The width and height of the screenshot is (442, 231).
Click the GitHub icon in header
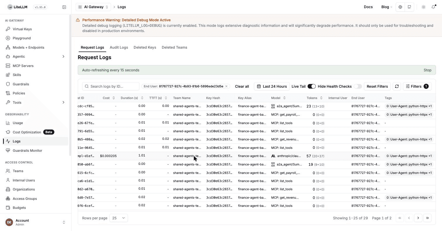409,7
